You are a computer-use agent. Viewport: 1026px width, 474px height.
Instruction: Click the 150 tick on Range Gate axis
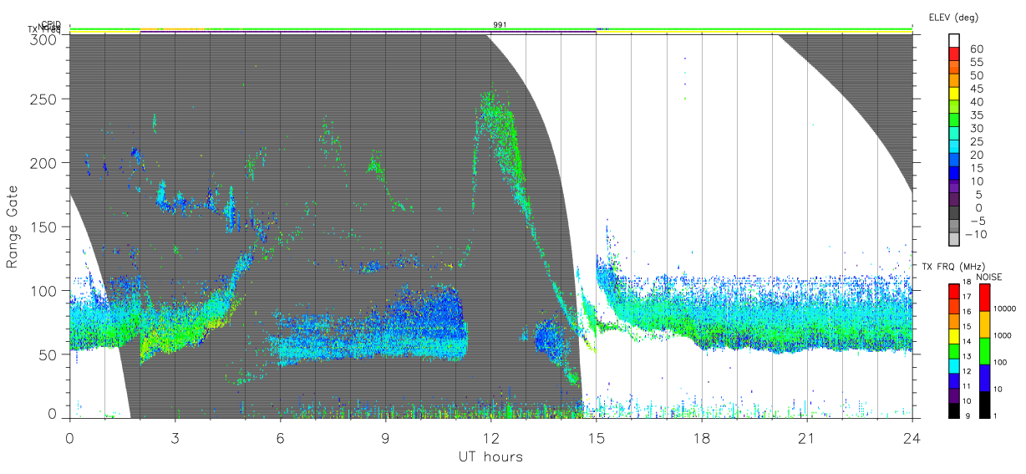point(43,227)
